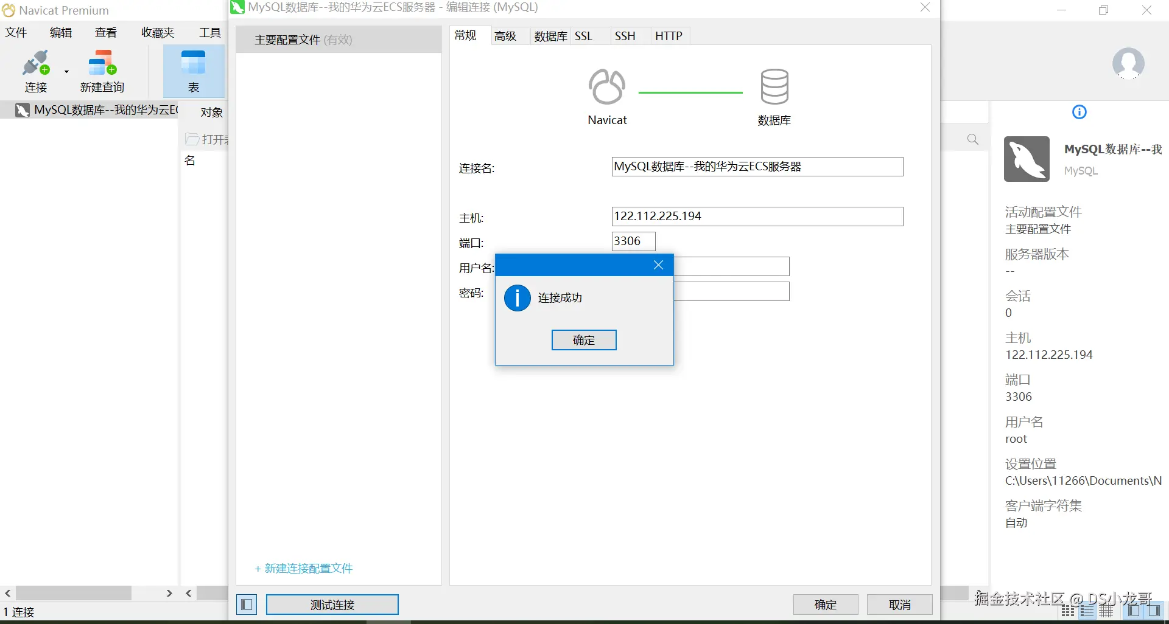Switch to ER diagram view in status bar
This screenshot has height=624, width=1169.
[x=1106, y=611]
